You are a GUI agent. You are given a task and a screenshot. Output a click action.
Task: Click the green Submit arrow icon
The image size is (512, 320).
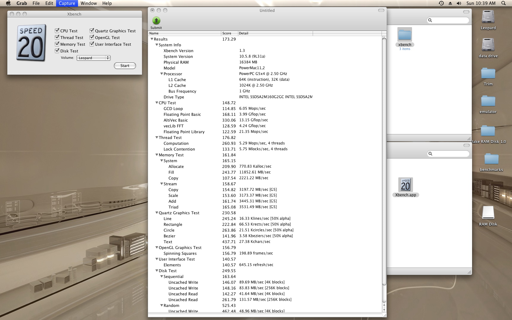point(156,21)
